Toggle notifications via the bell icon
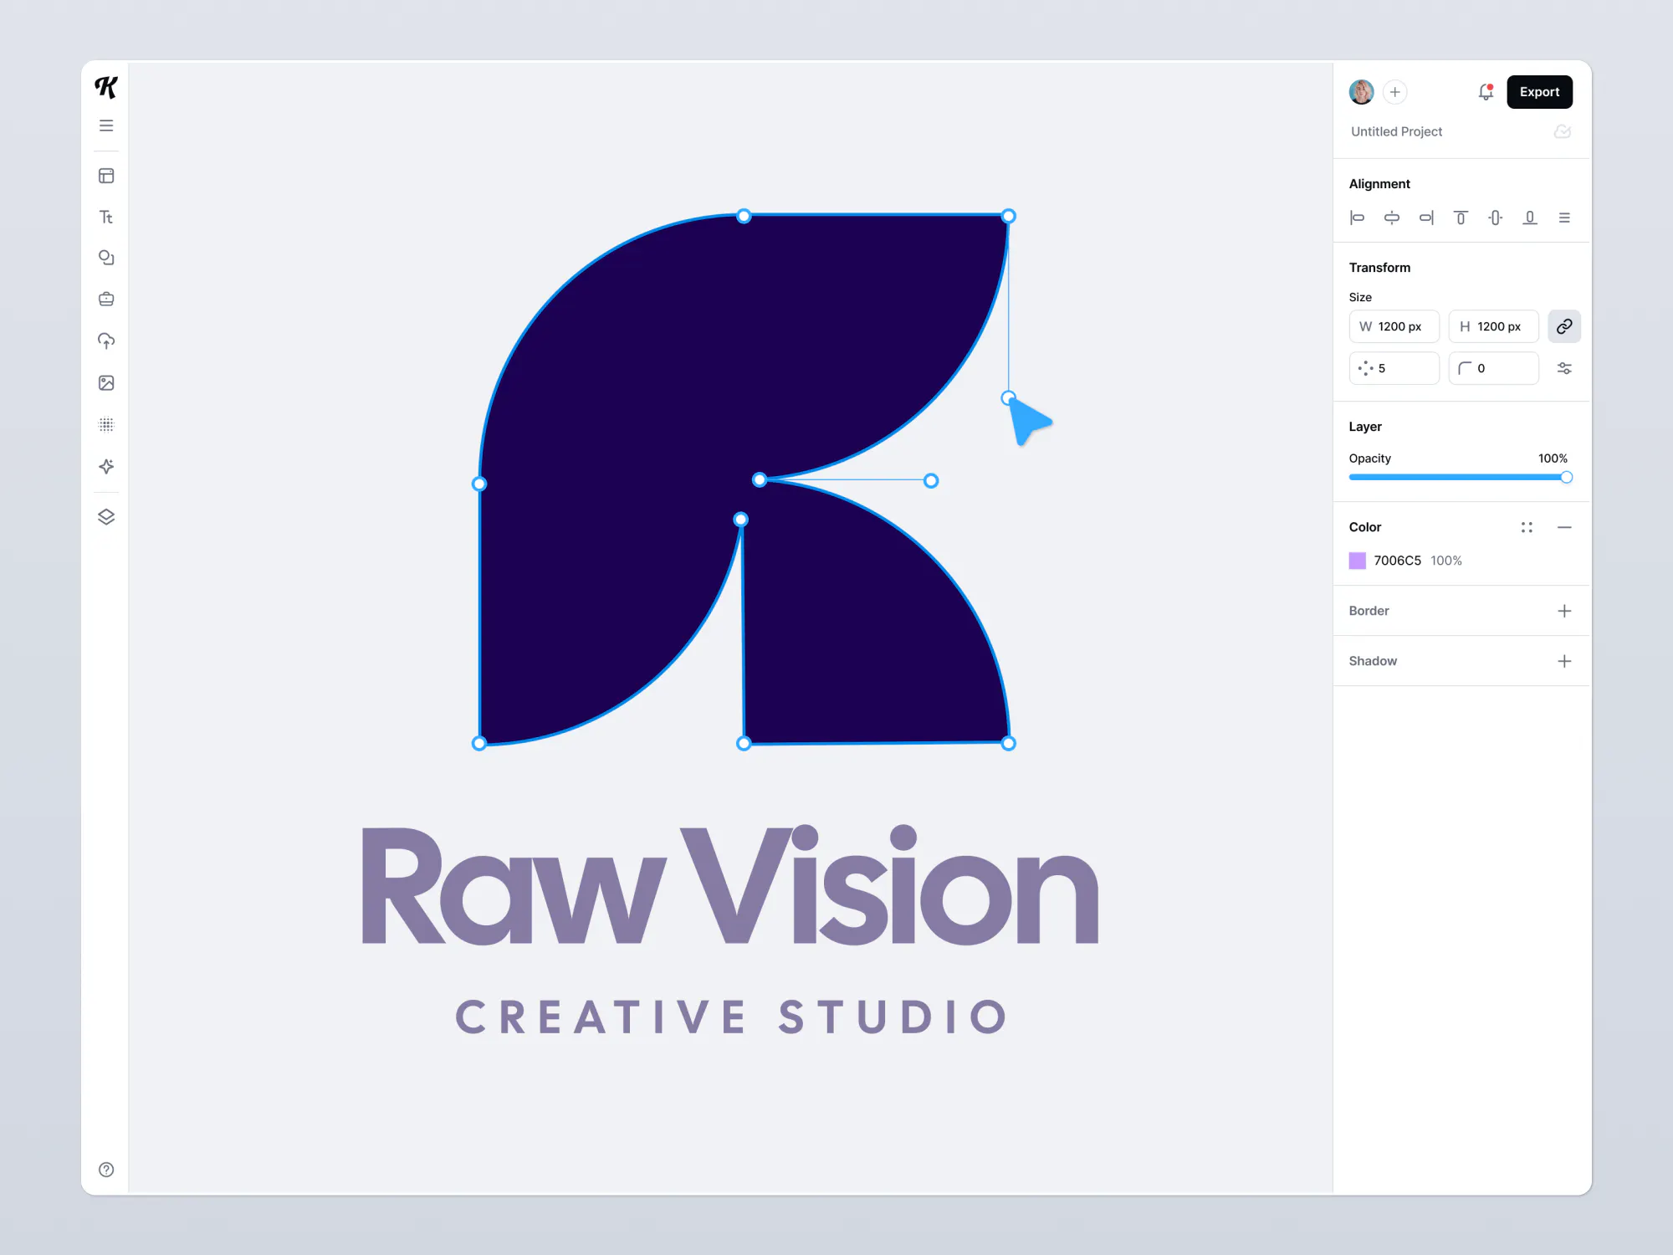This screenshot has width=1673, height=1255. 1486,92
